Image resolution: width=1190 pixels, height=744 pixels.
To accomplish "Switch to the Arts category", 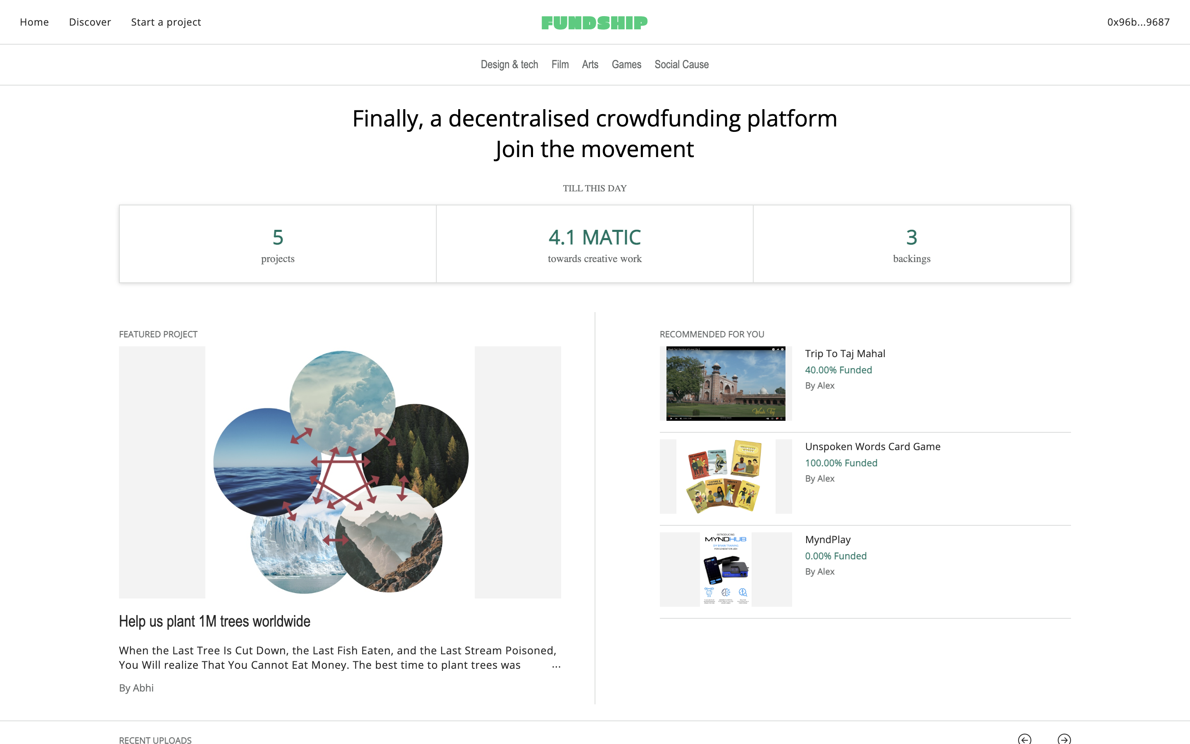I will click(x=590, y=64).
